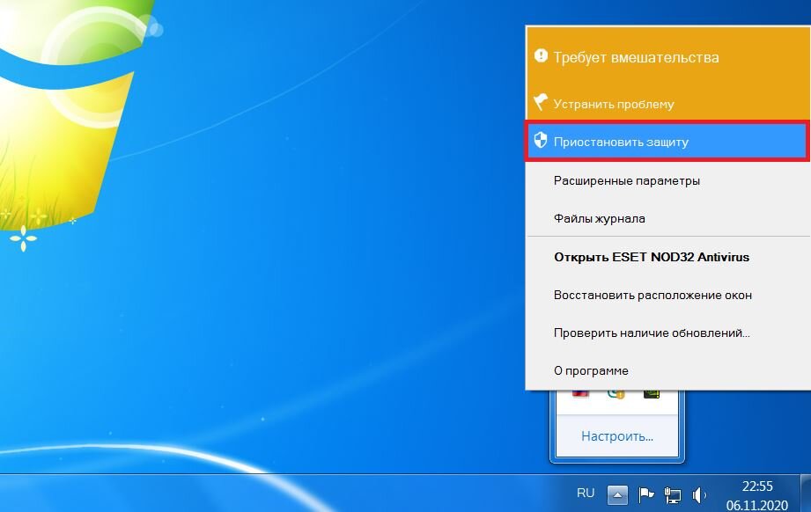Toggle the hidden tray icons arrow
This screenshot has height=512, width=811.
pos(617,495)
